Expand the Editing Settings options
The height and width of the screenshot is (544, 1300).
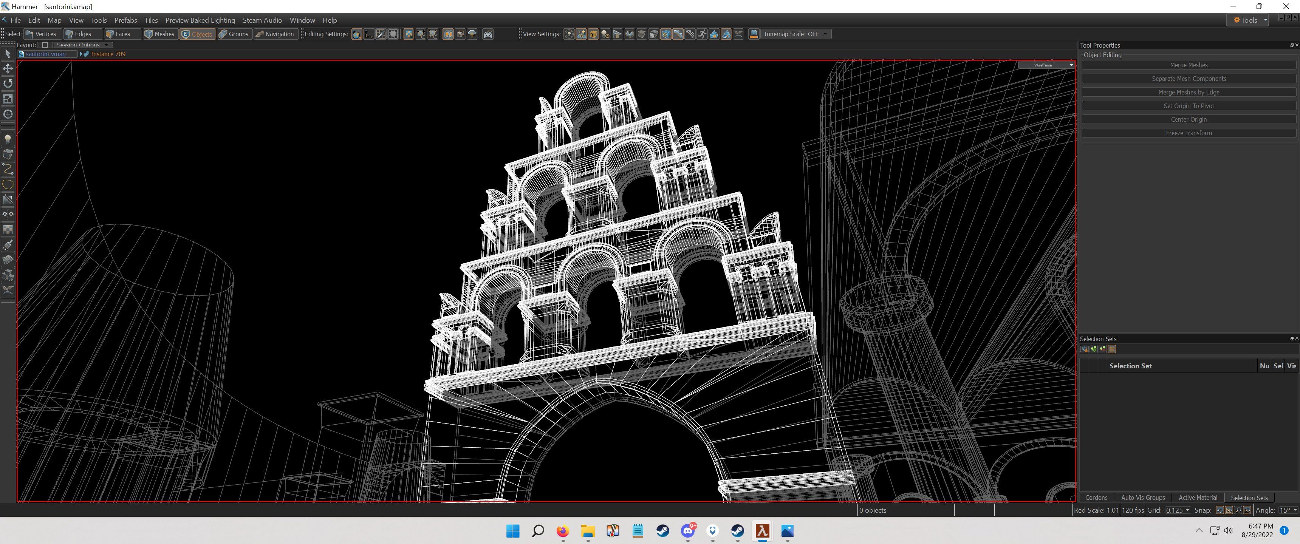326,34
